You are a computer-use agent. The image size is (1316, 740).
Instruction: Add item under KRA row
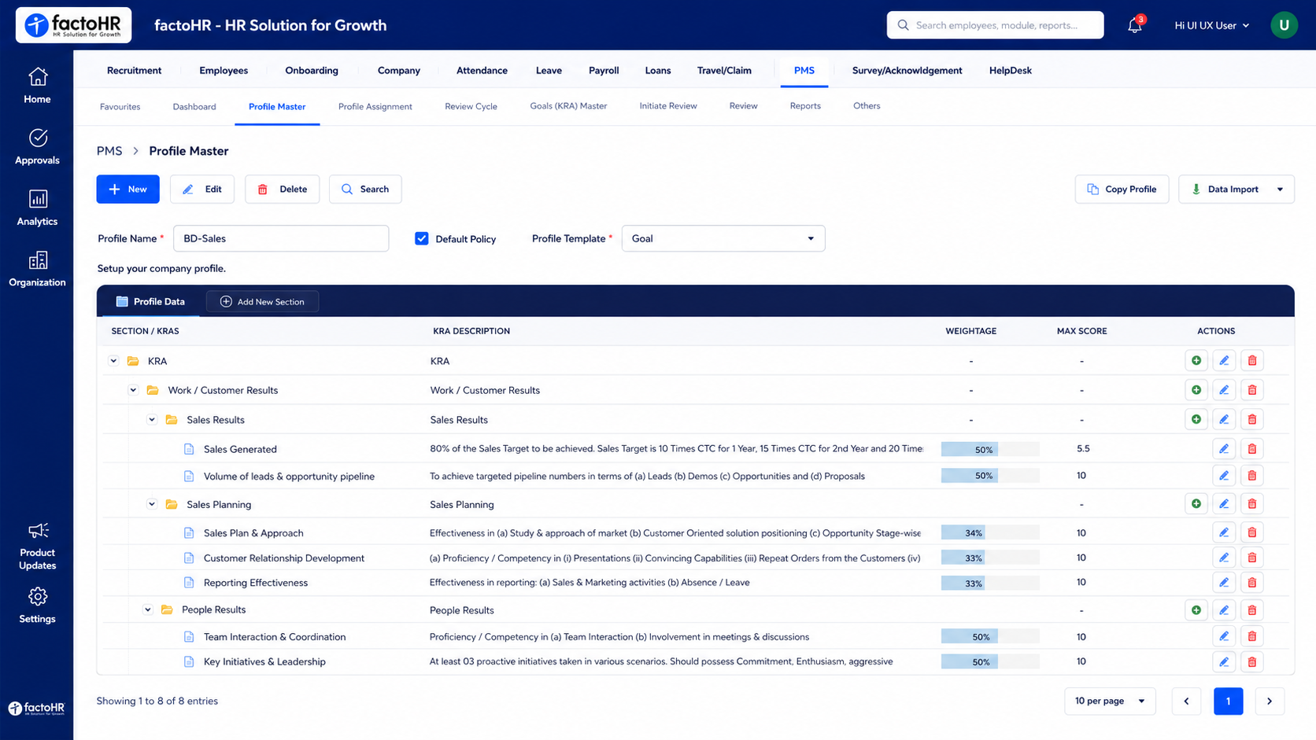[1196, 361]
